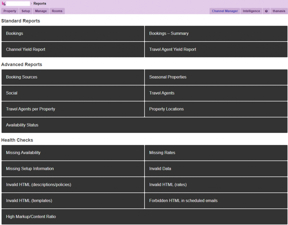
Task: Open the Seasonal Properties report
Action: click(216, 77)
